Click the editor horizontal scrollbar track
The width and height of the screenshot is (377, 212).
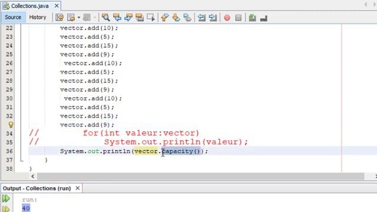tap(201, 176)
